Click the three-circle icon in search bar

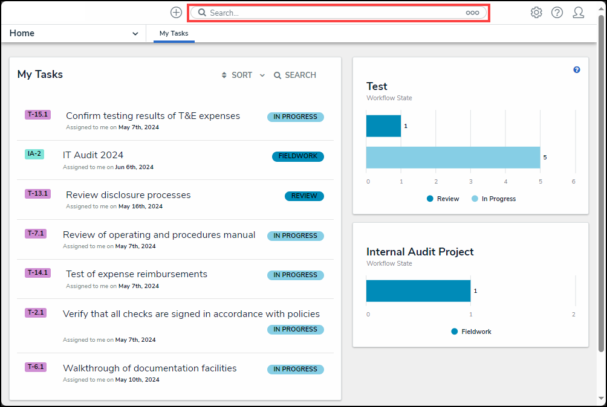point(472,13)
